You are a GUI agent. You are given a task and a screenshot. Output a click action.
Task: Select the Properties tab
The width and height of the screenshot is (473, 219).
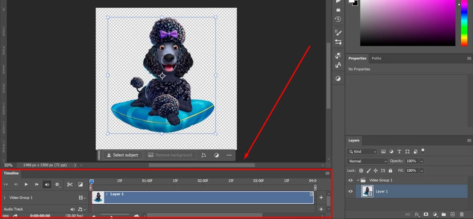[357, 59]
